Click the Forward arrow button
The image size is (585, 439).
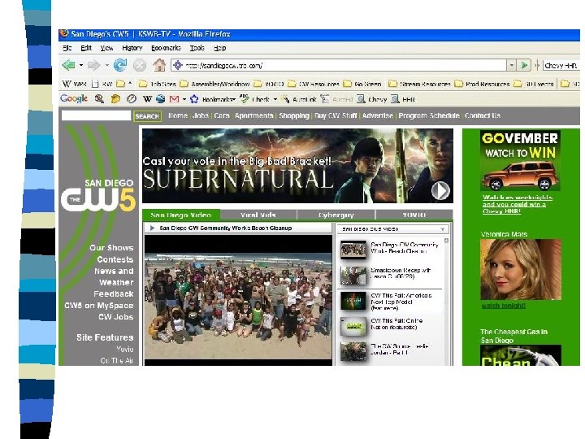pos(93,65)
